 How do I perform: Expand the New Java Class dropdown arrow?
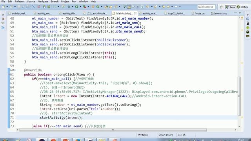coord(102,7)
